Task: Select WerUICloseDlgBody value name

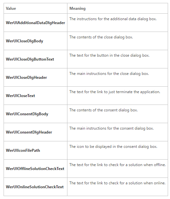Action: (24, 41)
